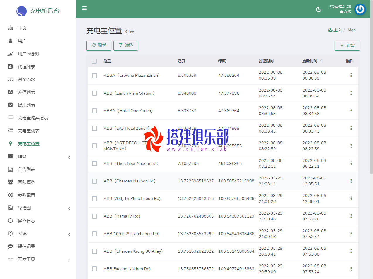Click the 代理列表 contact icon
Image resolution: width=373 pixels, height=279 pixels.
(11, 66)
